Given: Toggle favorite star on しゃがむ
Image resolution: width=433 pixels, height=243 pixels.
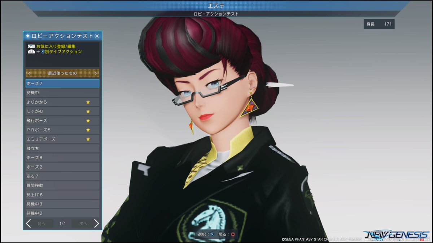Looking at the screenshot, I should (88, 111).
